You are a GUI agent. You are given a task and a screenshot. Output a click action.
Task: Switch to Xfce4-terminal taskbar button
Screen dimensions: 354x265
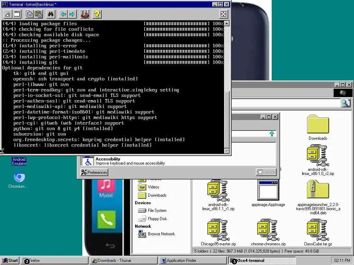[262, 261]
